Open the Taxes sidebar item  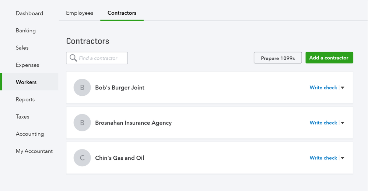[22, 117]
